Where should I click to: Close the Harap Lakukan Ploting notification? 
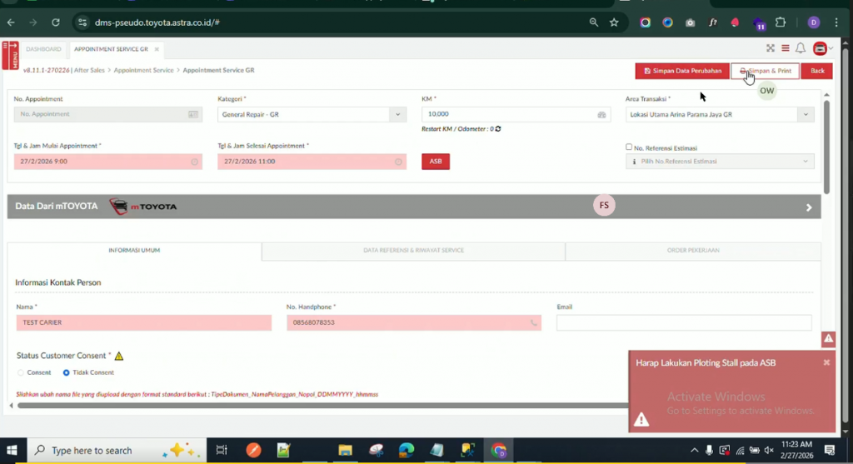click(x=826, y=362)
